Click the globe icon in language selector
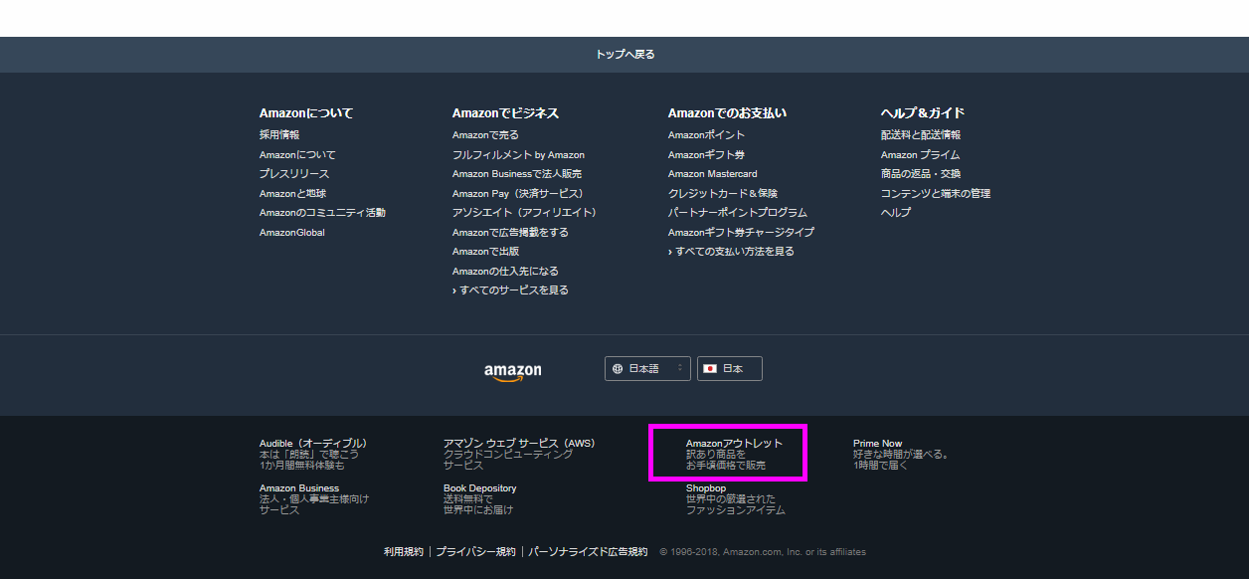The height and width of the screenshot is (579, 1249). (618, 369)
